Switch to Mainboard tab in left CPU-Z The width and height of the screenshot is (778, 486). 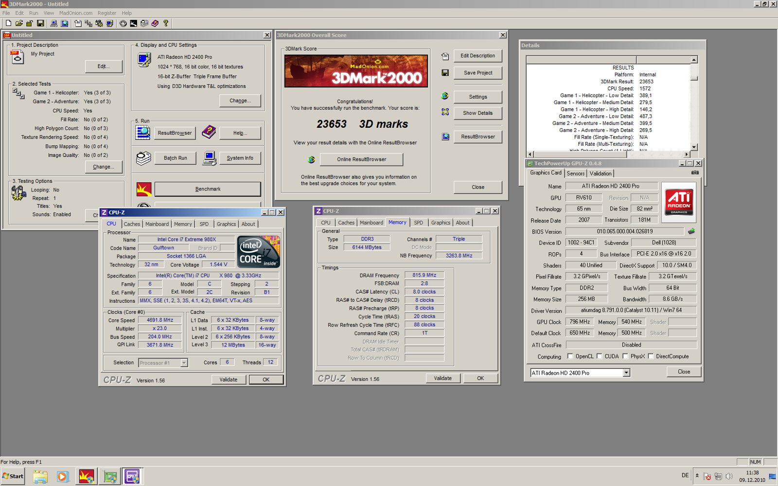click(157, 224)
